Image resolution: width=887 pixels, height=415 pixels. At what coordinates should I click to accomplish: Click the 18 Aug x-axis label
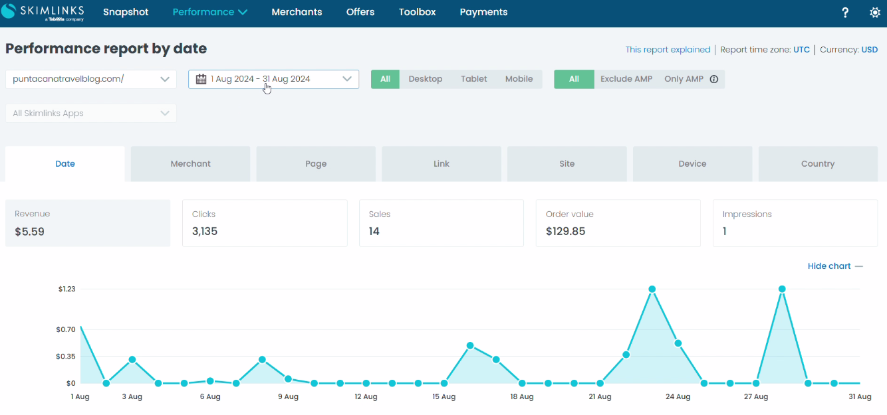pyautogui.click(x=522, y=397)
